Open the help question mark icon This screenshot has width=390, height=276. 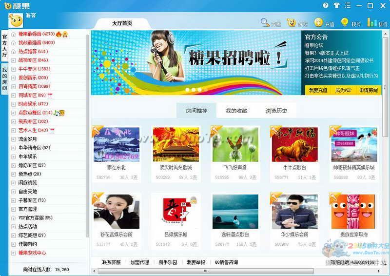pyautogui.click(x=326, y=5)
